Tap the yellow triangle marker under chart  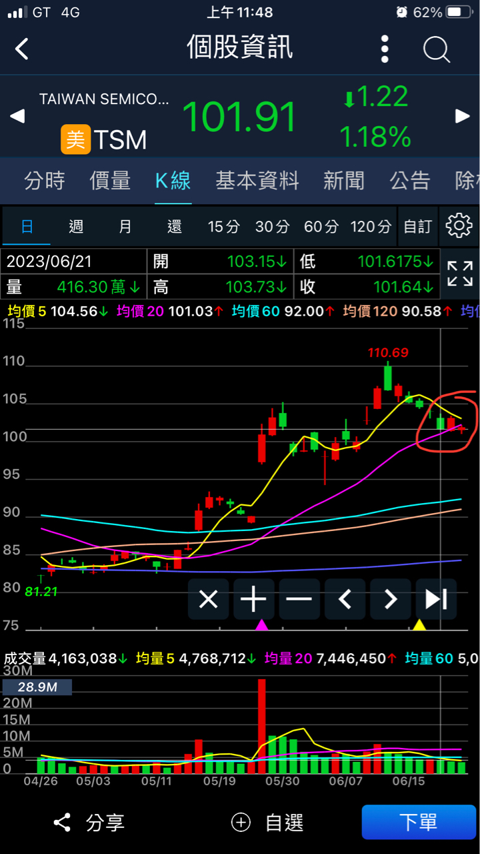click(419, 625)
